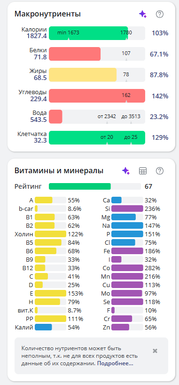179x385 pixels.
Task: Select the Fe 186% mineral bar
Action: click(127, 251)
